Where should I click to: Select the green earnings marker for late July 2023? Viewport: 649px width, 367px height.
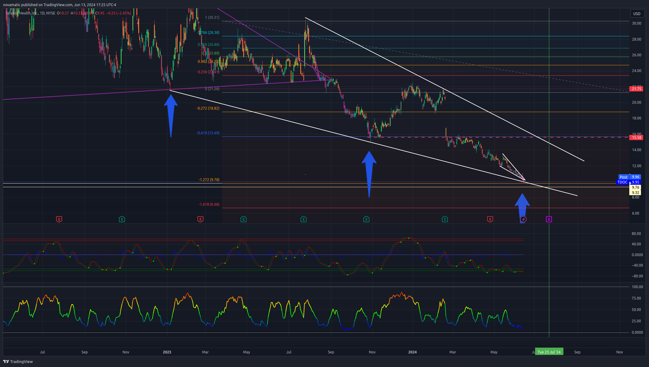[304, 219]
